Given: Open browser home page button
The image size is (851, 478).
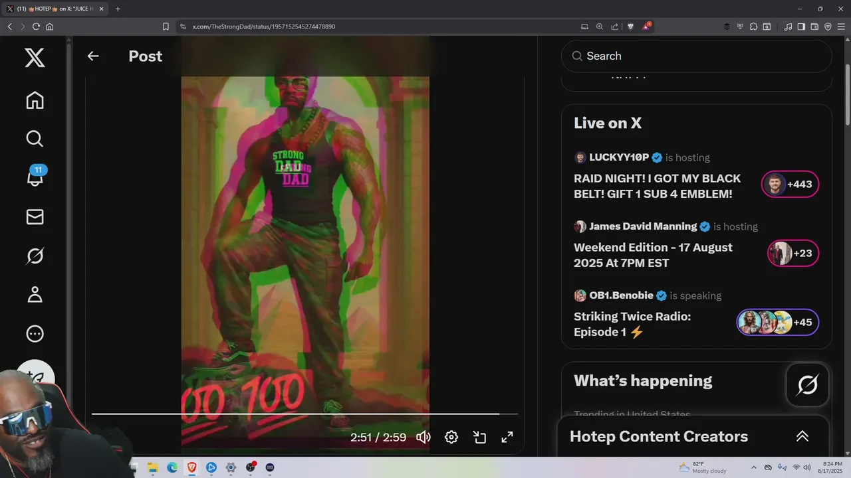Looking at the screenshot, I should point(49,27).
